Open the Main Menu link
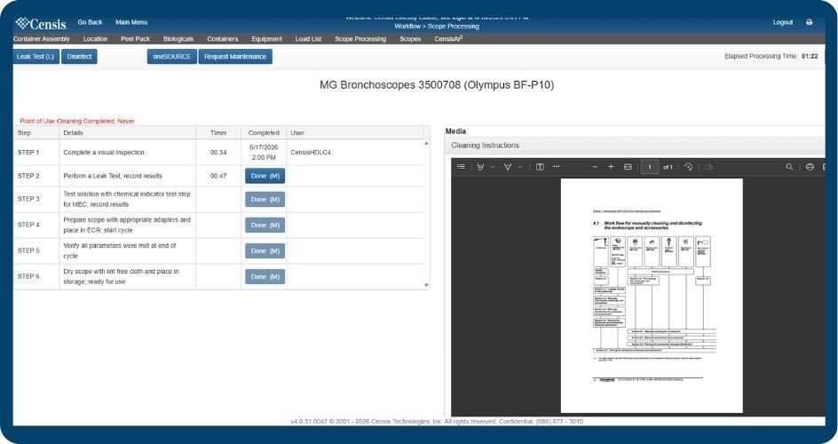The width and height of the screenshot is (838, 444). point(131,22)
